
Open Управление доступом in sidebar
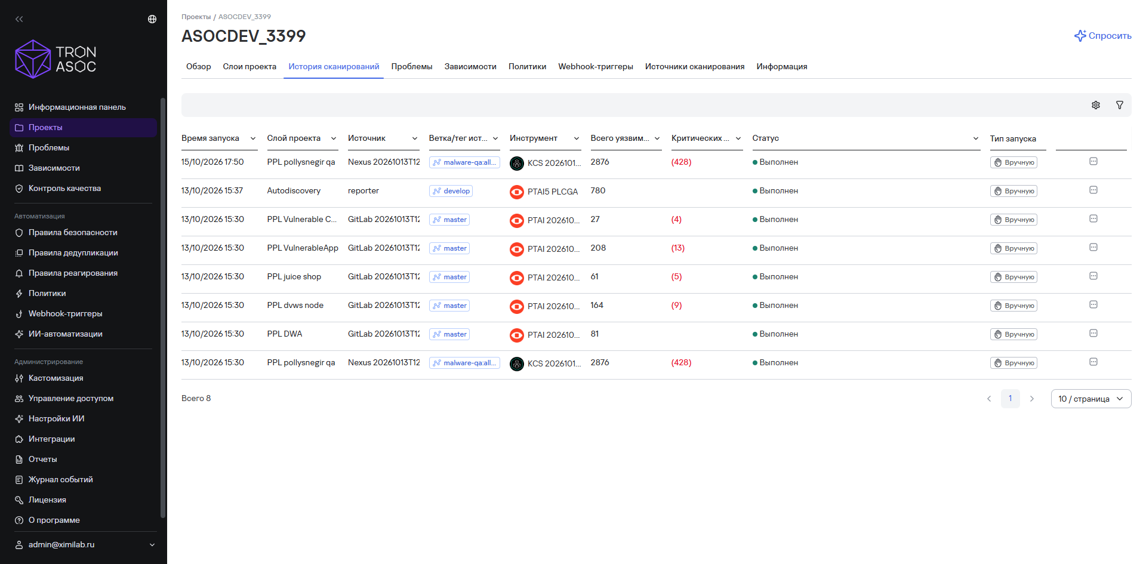pos(83,399)
